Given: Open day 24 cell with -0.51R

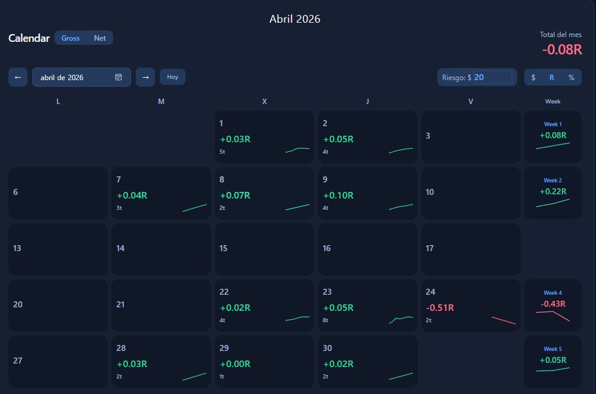Looking at the screenshot, I should (470, 306).
